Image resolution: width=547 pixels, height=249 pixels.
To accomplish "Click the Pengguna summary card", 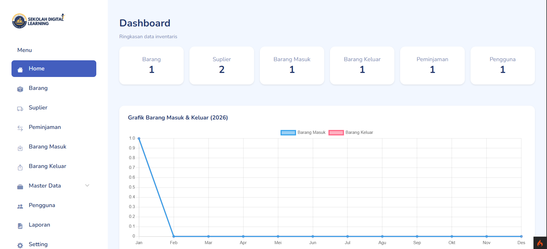I will click(502, 65).
